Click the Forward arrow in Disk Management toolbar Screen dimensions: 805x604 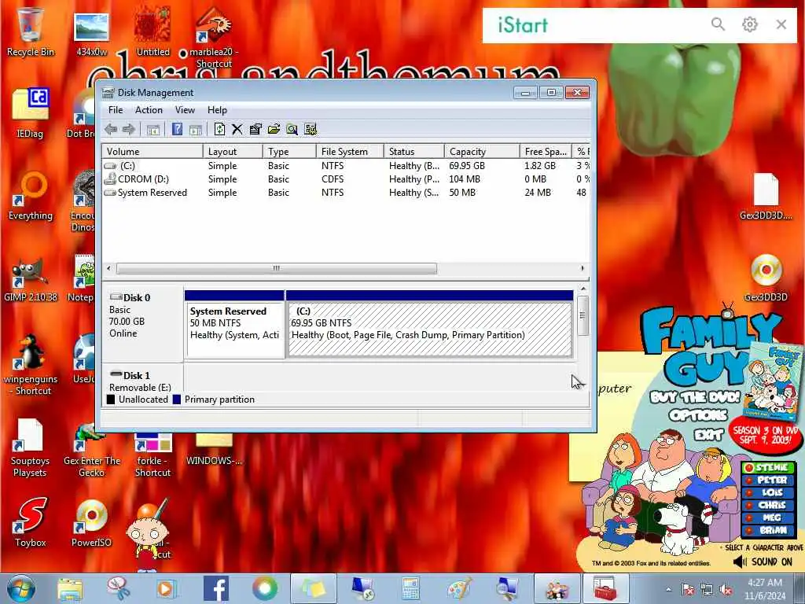pyautogui.click(x=129, y=130)
